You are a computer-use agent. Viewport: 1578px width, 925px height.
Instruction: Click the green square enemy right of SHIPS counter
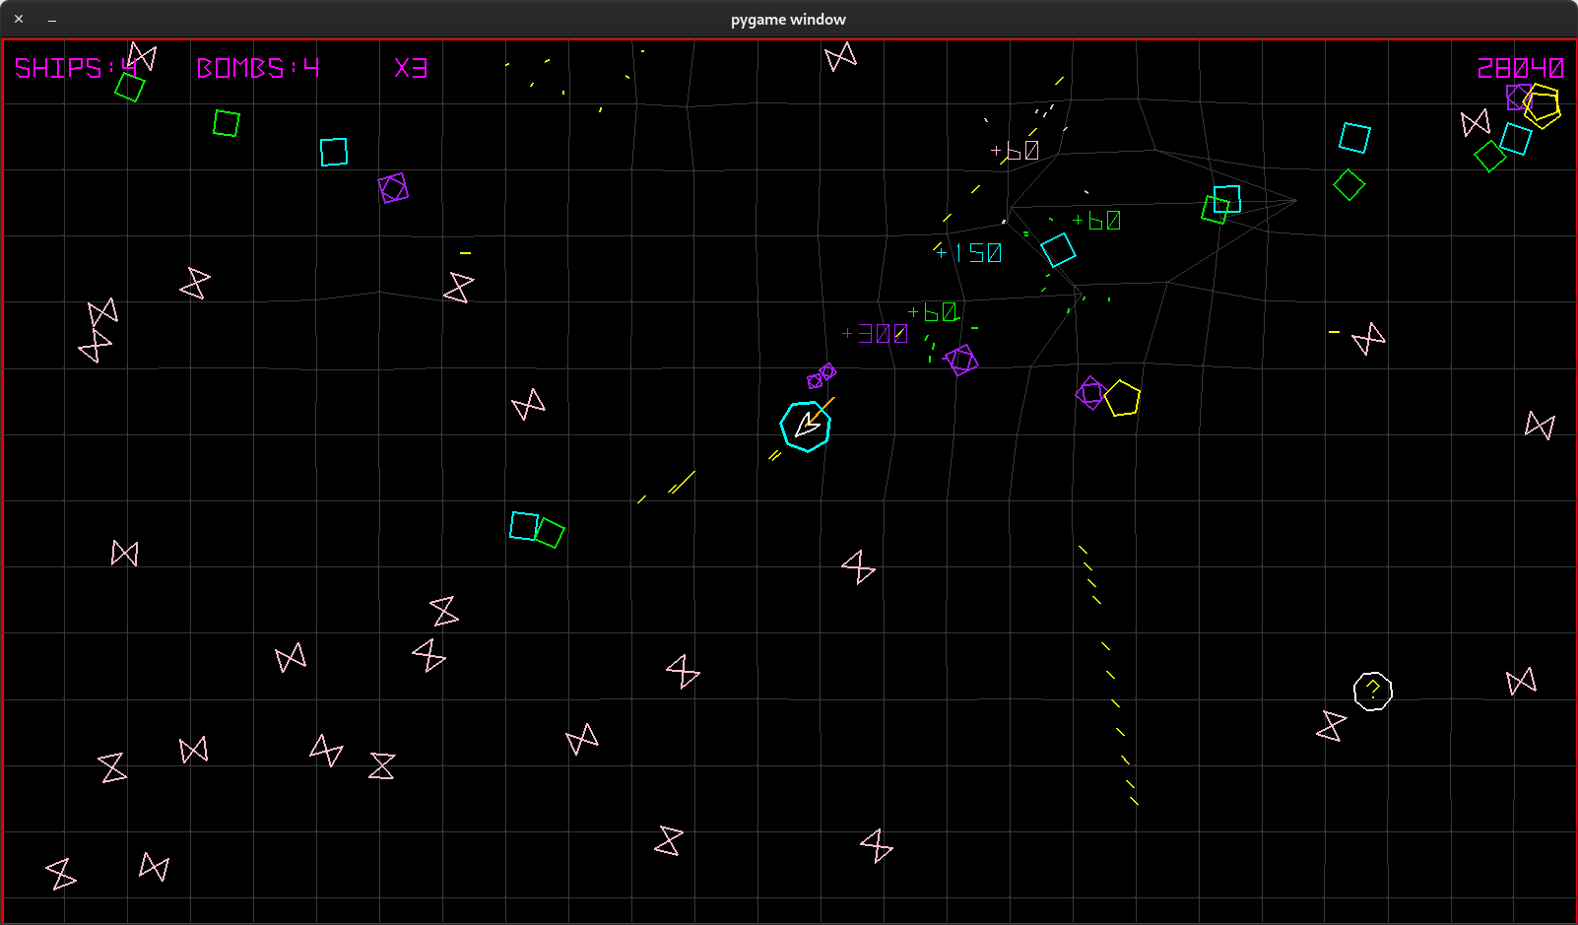pyautogui.click(x=227, y=123)
